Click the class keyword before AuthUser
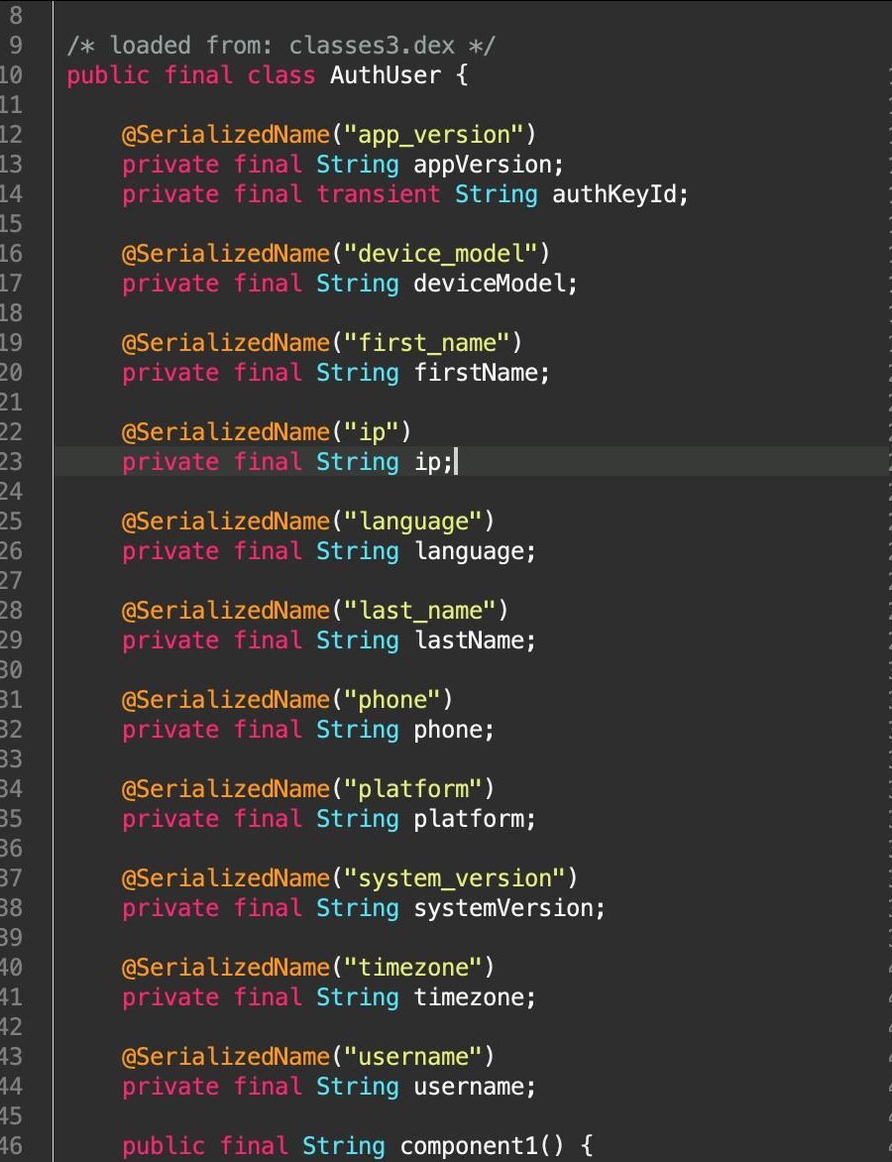This screenshot has width=892, height=1162. click(x=281, y=75)
